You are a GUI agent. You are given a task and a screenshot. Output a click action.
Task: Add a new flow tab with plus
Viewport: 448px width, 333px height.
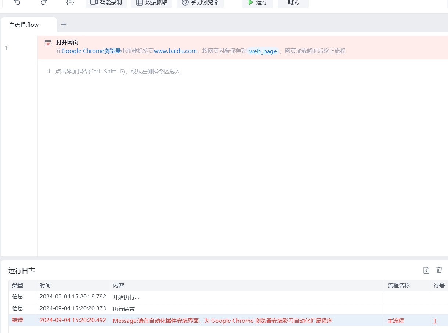click(64, 25)
